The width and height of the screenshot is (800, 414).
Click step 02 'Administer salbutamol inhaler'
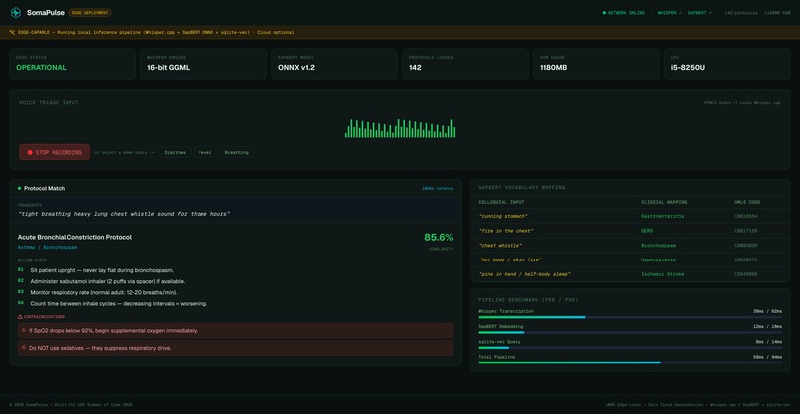point(107,281)
